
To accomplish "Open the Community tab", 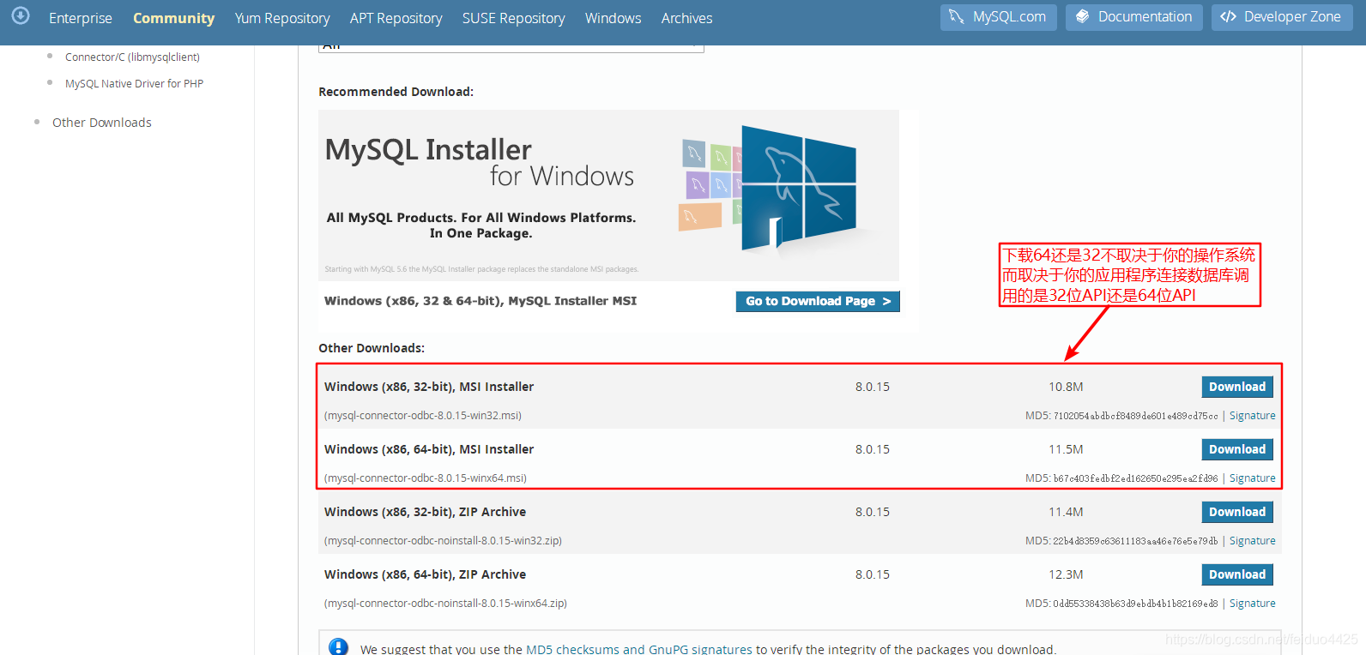I will click(173, 18).
